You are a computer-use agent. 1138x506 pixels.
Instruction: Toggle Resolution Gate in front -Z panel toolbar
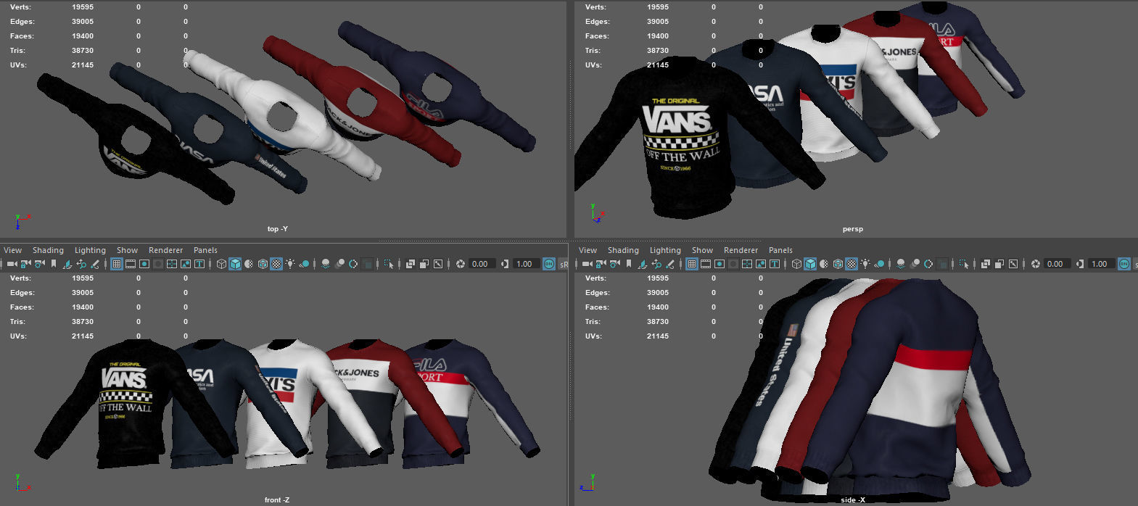click(144, 264)
